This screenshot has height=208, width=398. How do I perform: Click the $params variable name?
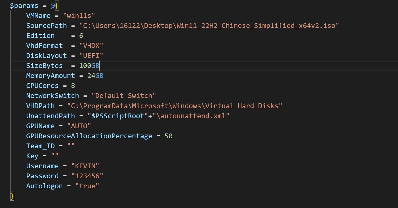[x=24, y=6]
